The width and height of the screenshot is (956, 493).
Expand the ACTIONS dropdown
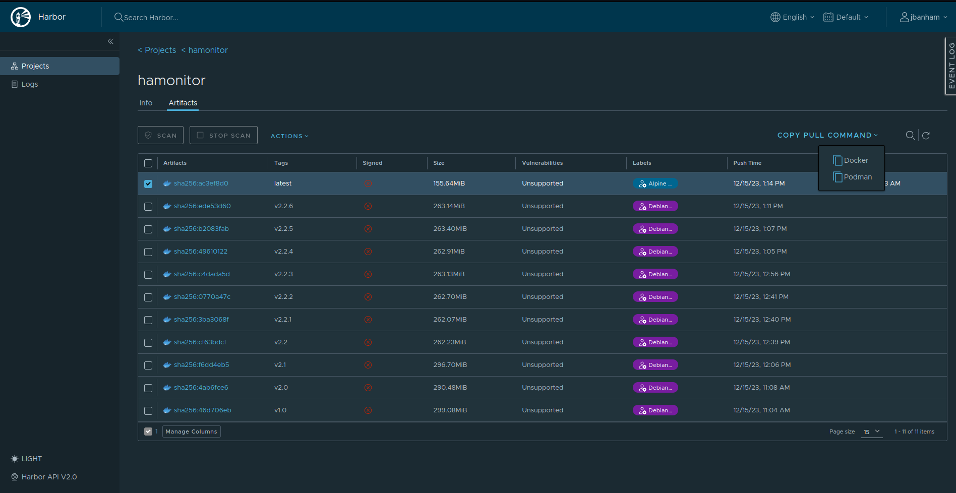click(x=289, y=136)
